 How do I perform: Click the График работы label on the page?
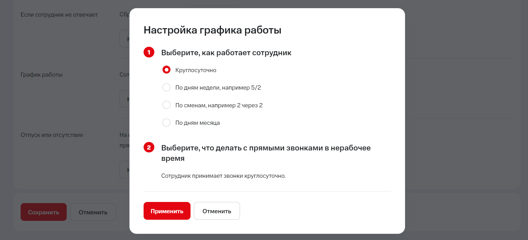(x=42, y=75)
